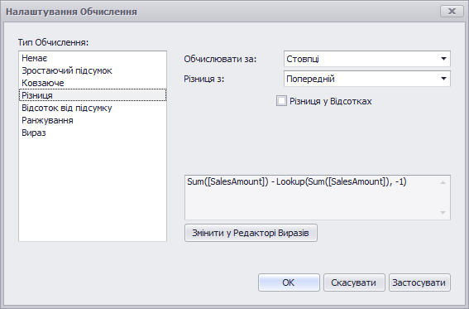Select the 'Різниця' list item

(x=93, y=95)
